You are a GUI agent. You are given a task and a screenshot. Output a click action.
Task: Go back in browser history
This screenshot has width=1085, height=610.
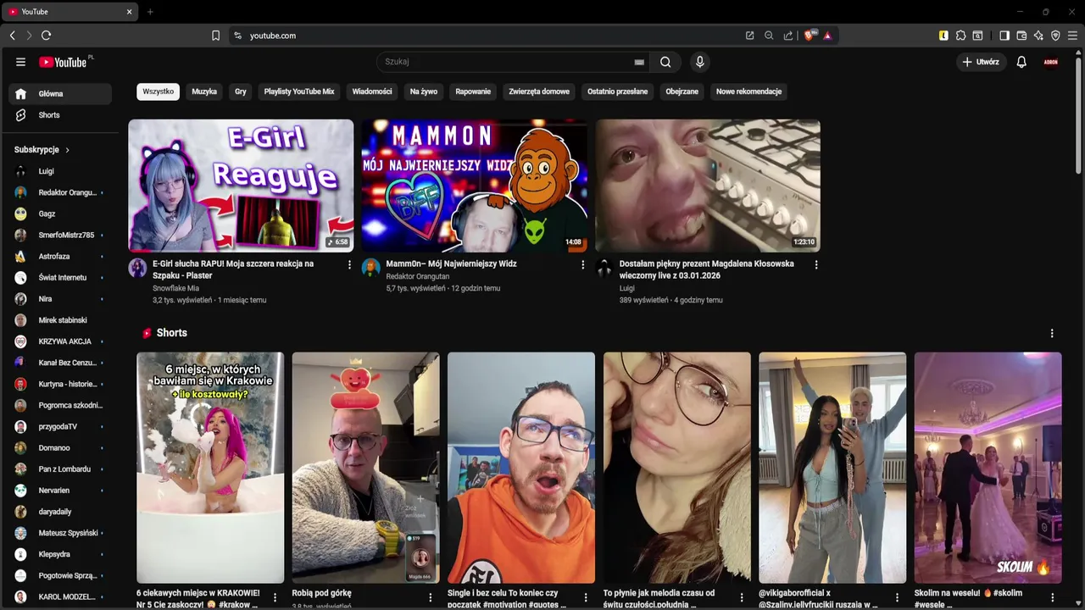pos(12,36)
